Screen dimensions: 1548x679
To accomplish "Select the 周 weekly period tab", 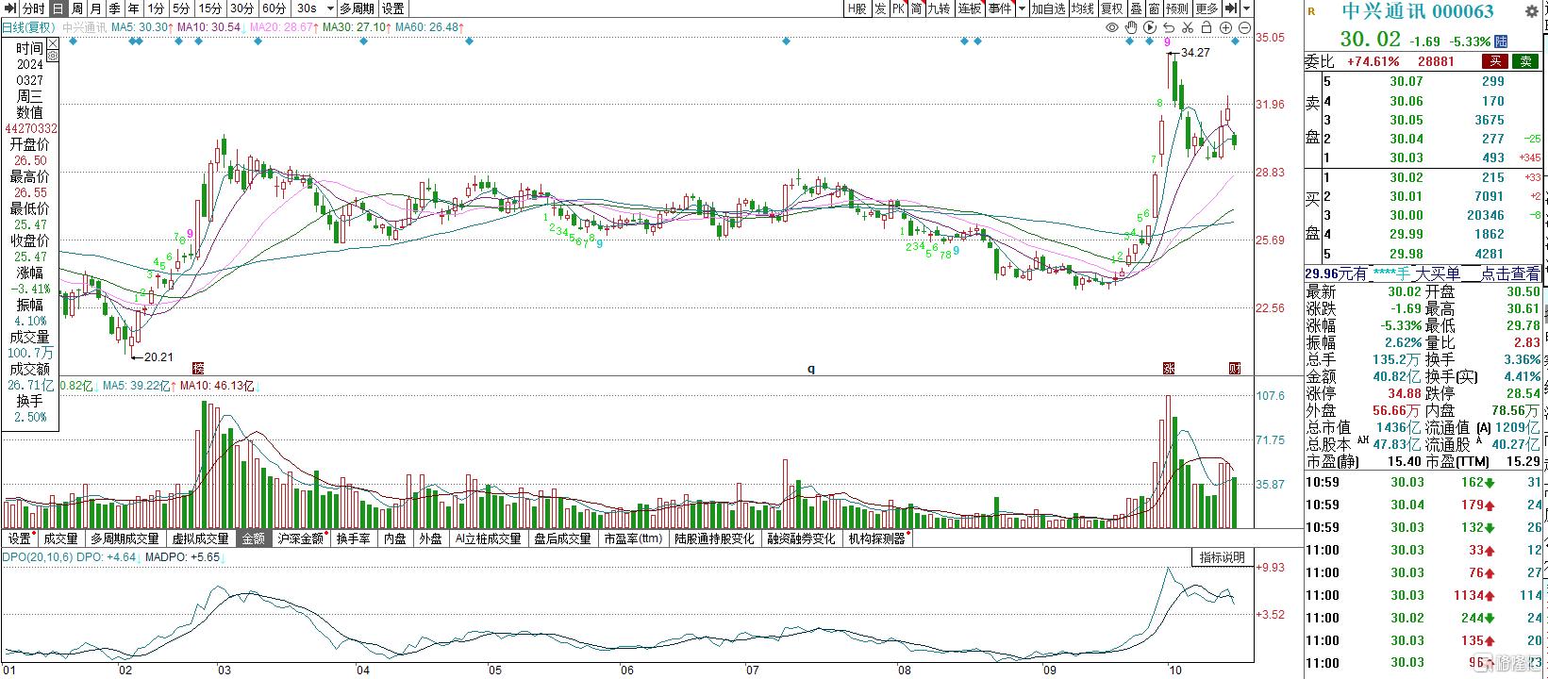I will tap(76, 8).
